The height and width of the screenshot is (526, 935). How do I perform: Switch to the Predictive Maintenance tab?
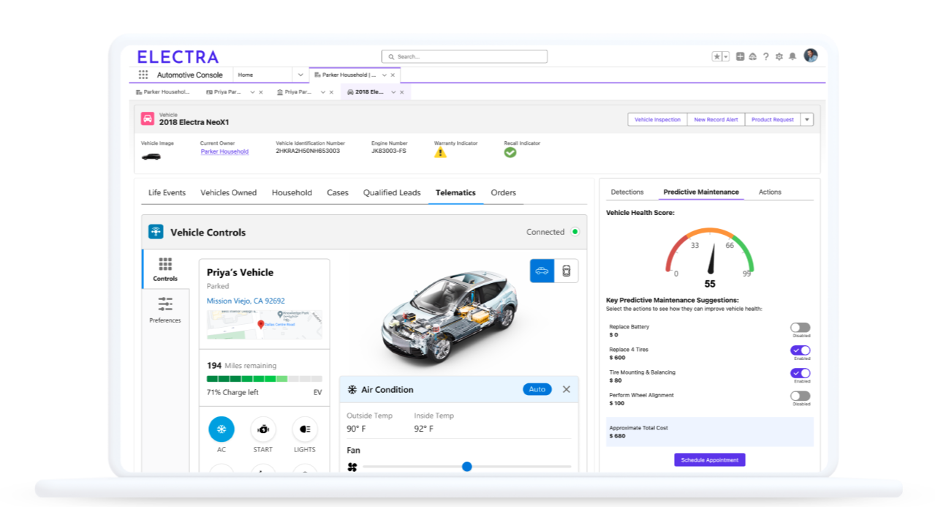point(700,192)
